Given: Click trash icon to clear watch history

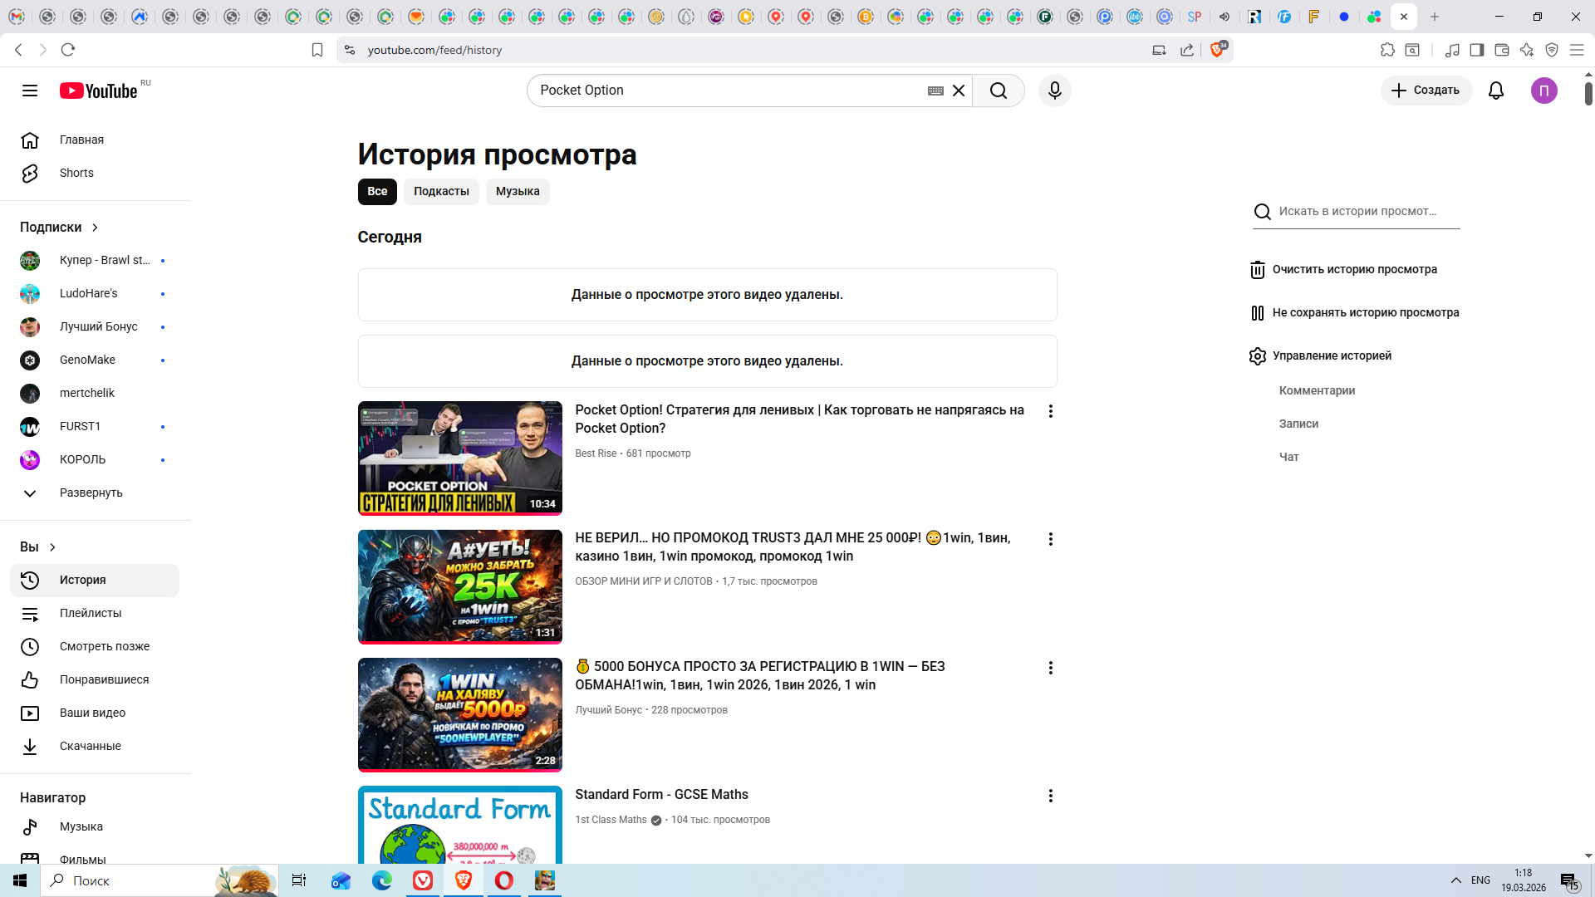Looking at the screenshot, I should pos(1257,270).
